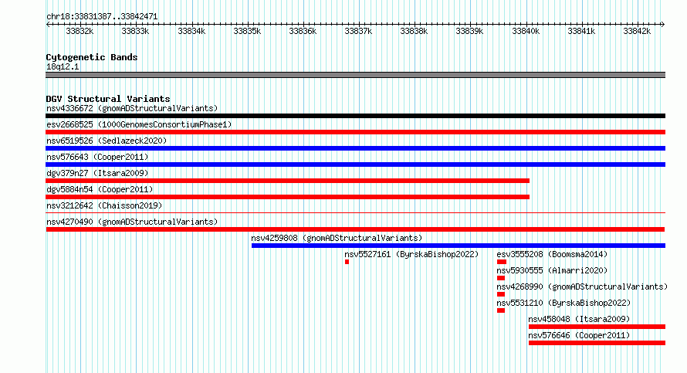Screen dimensions: 687x373
Task: Open esv3555208 Boomsma2014 variant label
Action: [x=552, y=254]
